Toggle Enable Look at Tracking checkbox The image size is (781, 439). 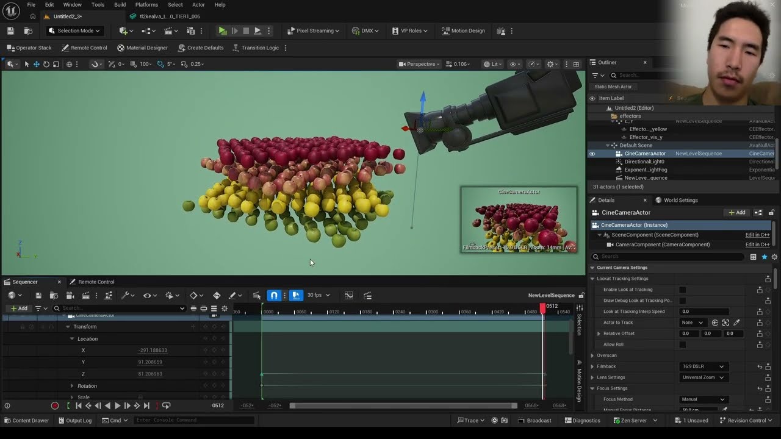click(682, 290)
